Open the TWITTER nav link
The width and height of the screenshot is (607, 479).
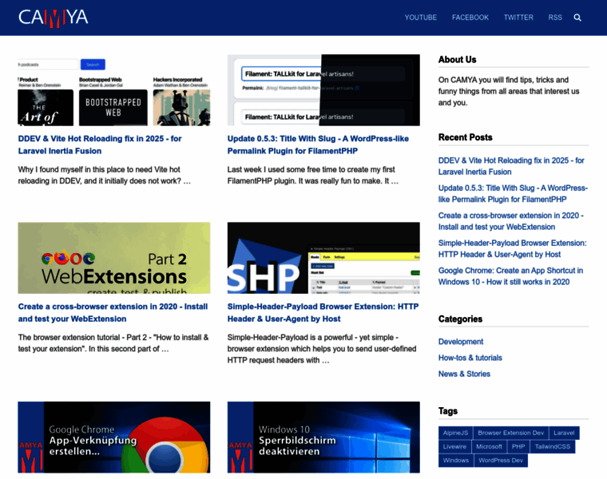coord(518,18)
